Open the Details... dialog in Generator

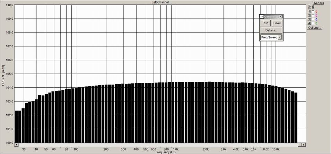[271, 30]
